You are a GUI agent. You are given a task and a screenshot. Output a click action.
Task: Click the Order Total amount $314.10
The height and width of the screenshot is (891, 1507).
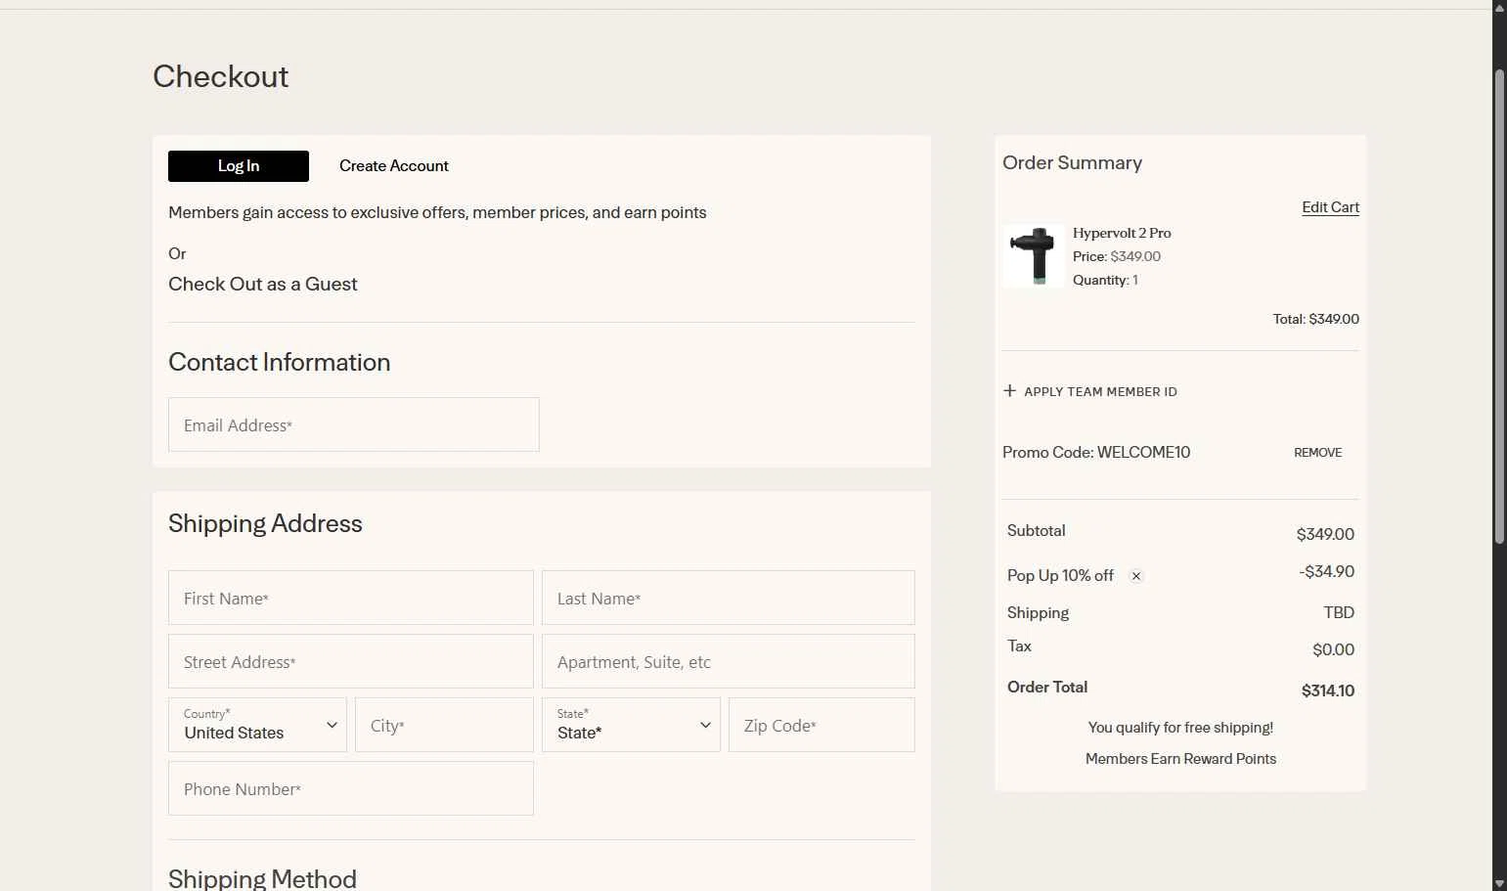pyautogui.click(x=1327, y=691)
